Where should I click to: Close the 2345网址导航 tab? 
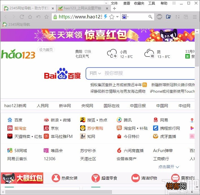pyautogui.click(x=53, y=8)
